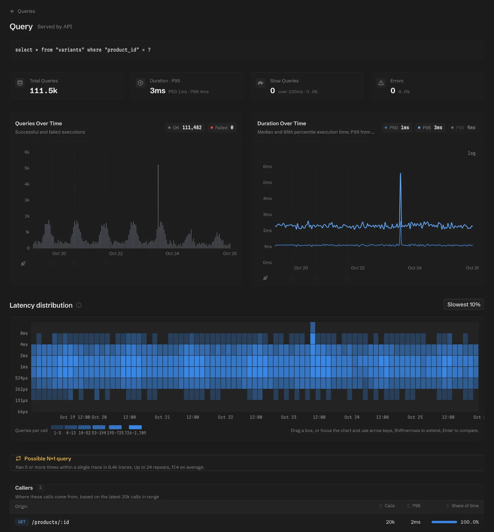Image resolution: width=494 pixels, height=532 pixels.
Task: Click the 'P50 1ms · P99 4ms' summary text
Action: [188, 92]
